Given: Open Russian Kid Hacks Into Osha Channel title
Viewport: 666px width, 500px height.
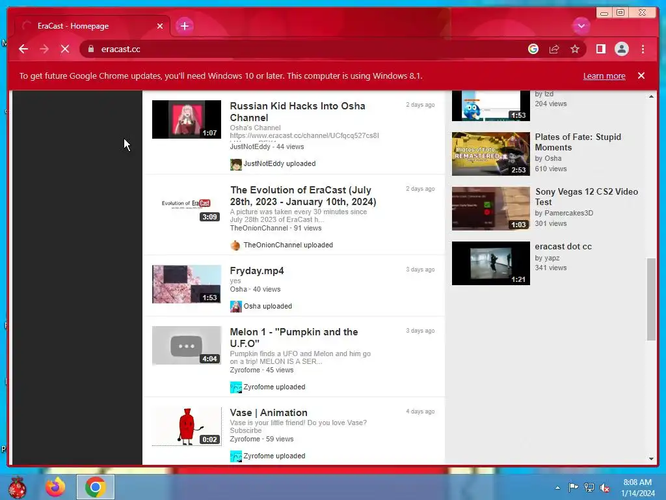Looking at the screenshot, I should (x=297, y=112).
